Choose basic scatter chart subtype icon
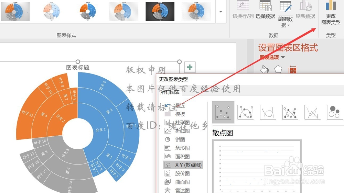 (223, 112)
